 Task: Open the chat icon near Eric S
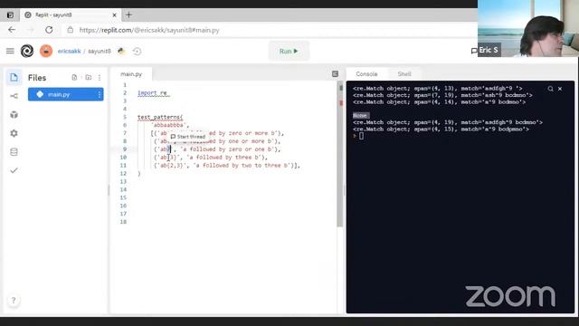click(474, 51)
